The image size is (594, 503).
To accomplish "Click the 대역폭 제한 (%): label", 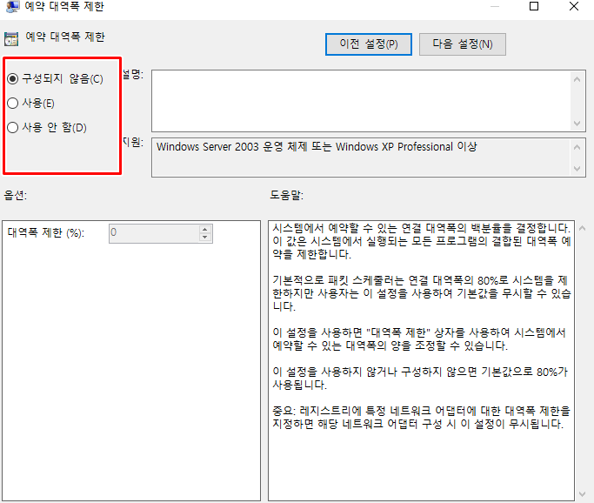I will point(46,232).
